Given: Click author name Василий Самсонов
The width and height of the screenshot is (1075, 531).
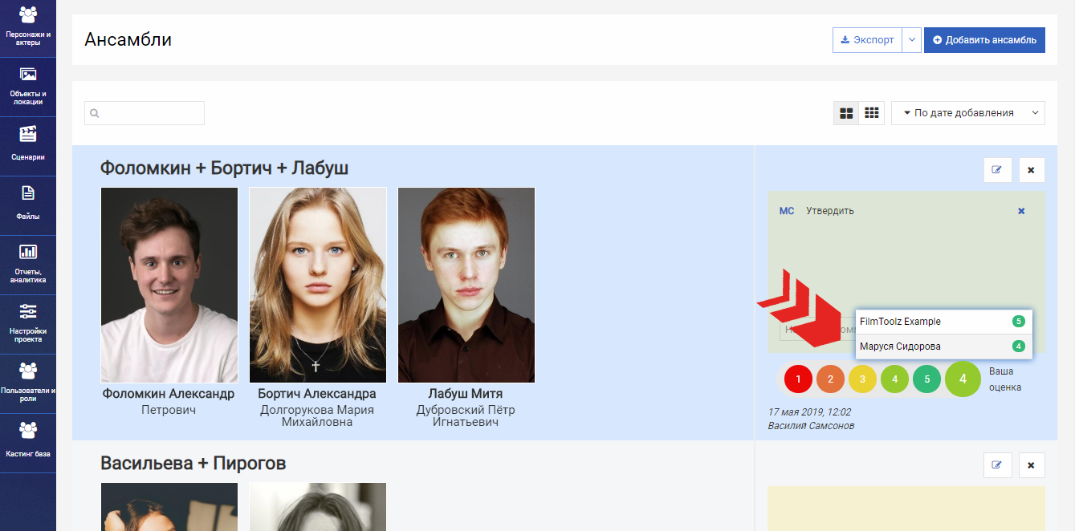Looking at the screenshot, I should coord(811,425).
